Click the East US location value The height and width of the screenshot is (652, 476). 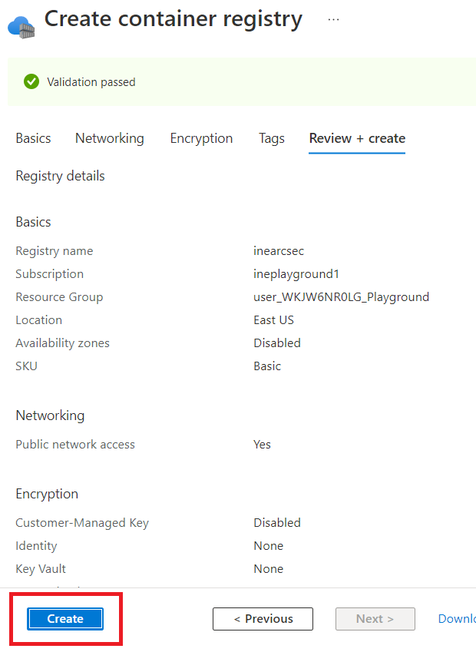(273, 320)
